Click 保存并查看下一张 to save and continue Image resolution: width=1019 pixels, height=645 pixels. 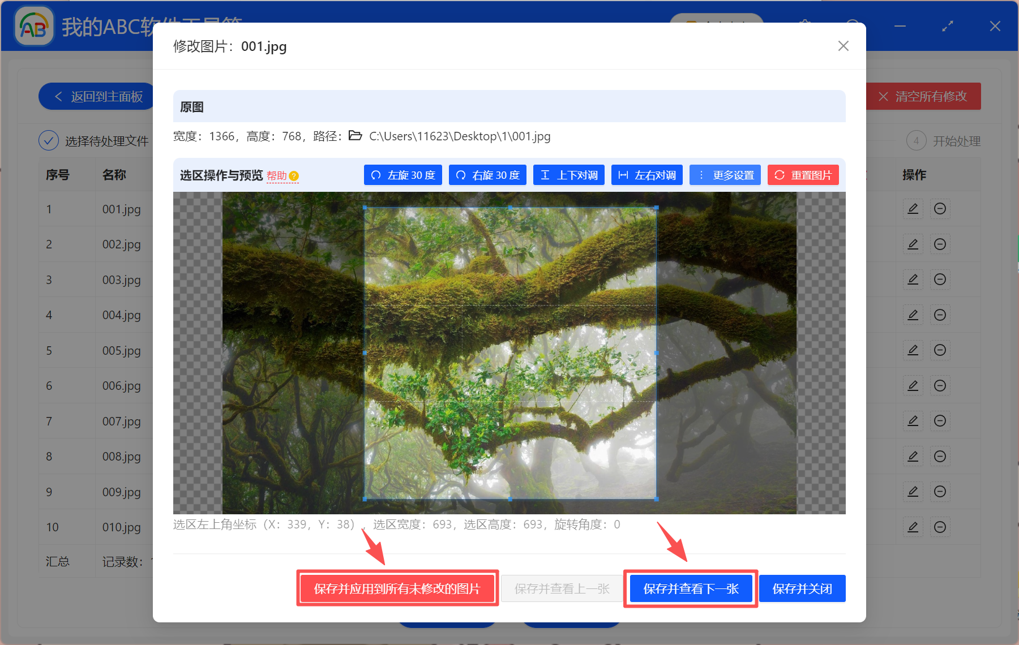pos(690,588)
